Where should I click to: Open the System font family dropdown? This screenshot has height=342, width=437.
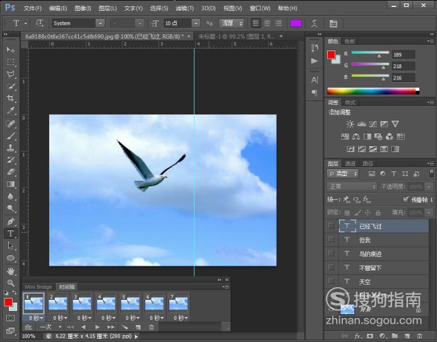[100, 23]
